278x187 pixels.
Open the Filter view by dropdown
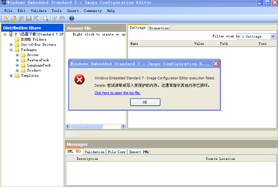click(273, 36)
